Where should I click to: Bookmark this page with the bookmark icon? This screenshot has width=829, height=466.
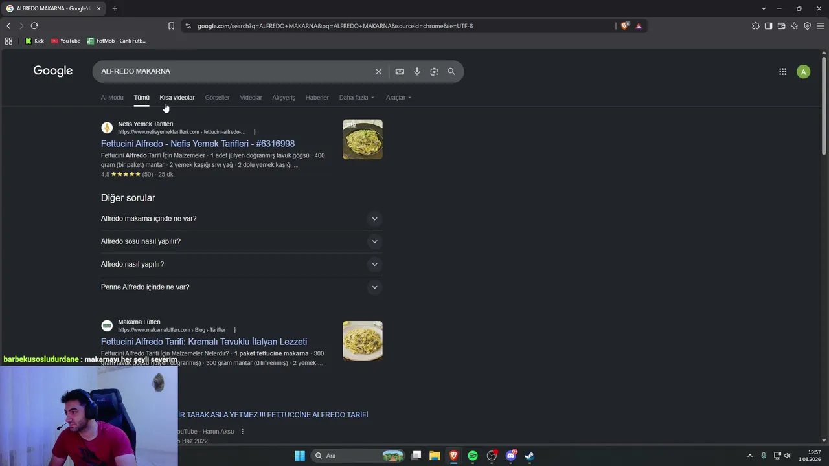pos(171,26)
